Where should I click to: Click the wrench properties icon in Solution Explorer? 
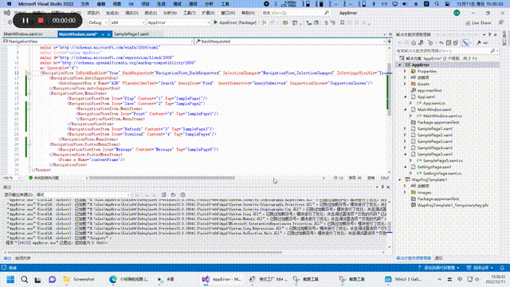(479, 43)
